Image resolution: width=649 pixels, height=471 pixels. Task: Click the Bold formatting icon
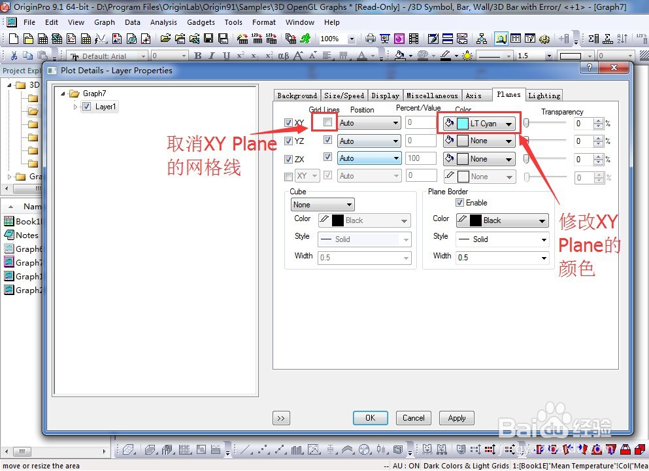pyautogui.click(x=198, y=56)
